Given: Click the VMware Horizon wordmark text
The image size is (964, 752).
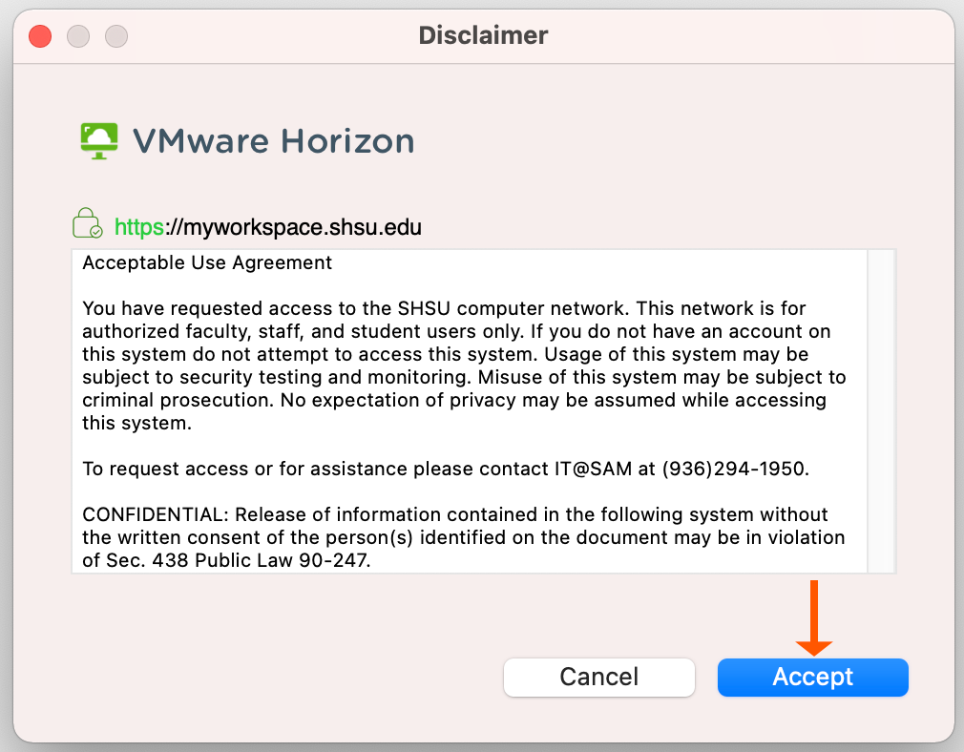Looking at the screenshot, I should pyautogui.click(x=273, y=141).
